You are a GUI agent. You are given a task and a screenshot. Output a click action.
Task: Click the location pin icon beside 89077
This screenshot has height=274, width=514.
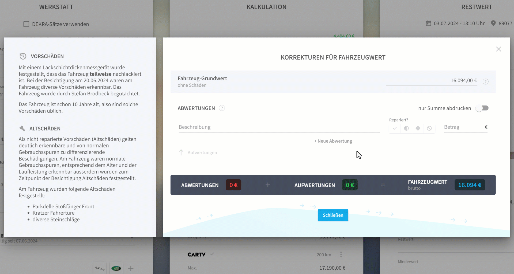493,23
